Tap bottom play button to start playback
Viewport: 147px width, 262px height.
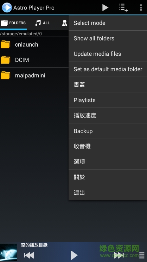tap(74, 255)
